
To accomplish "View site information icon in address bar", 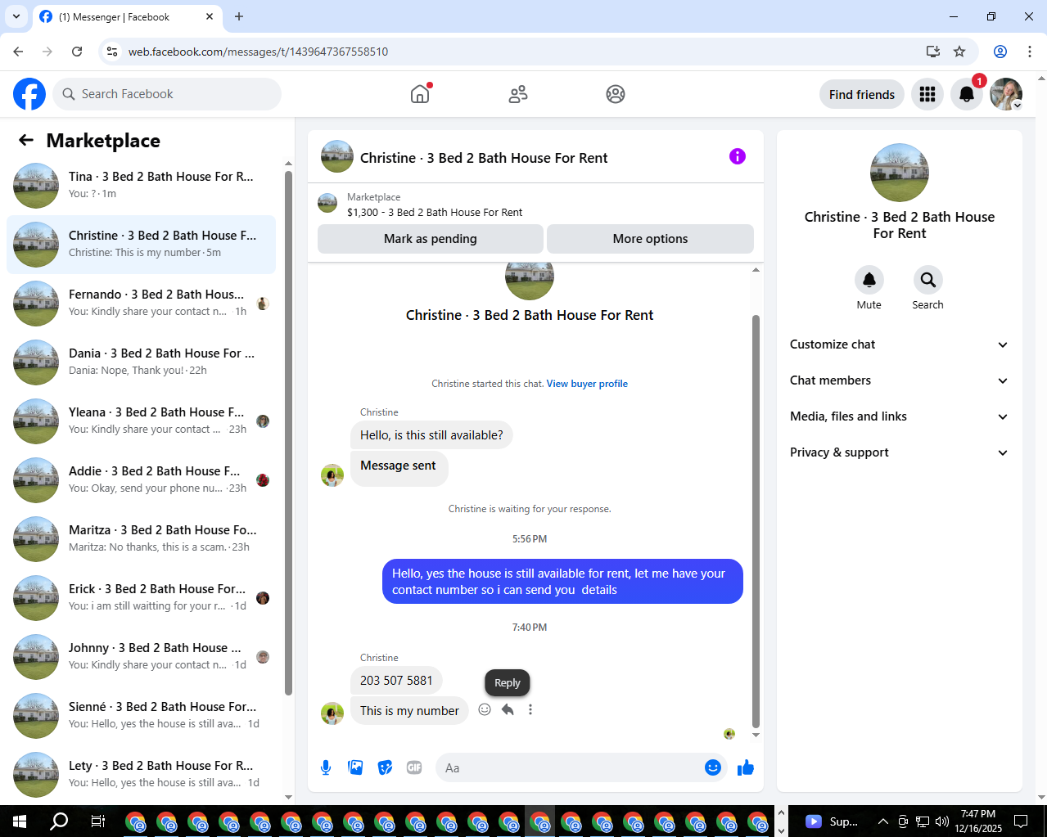I will click(x=112, y=52).
